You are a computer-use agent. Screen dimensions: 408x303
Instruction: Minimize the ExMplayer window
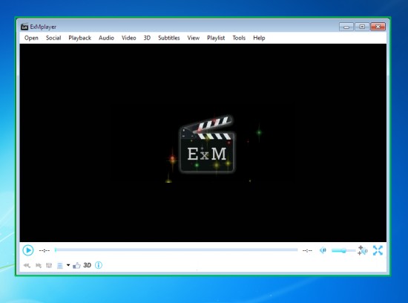(346, 27)
